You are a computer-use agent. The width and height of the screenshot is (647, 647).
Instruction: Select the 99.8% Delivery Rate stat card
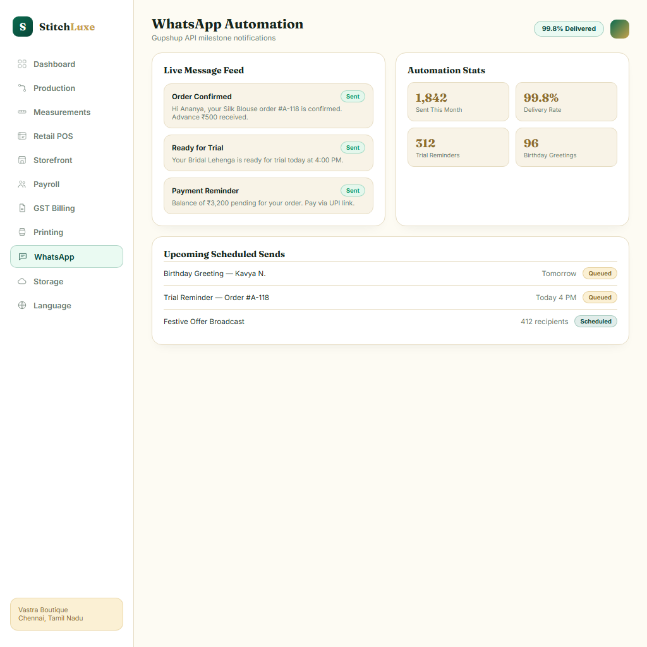(x=566, y=102)
